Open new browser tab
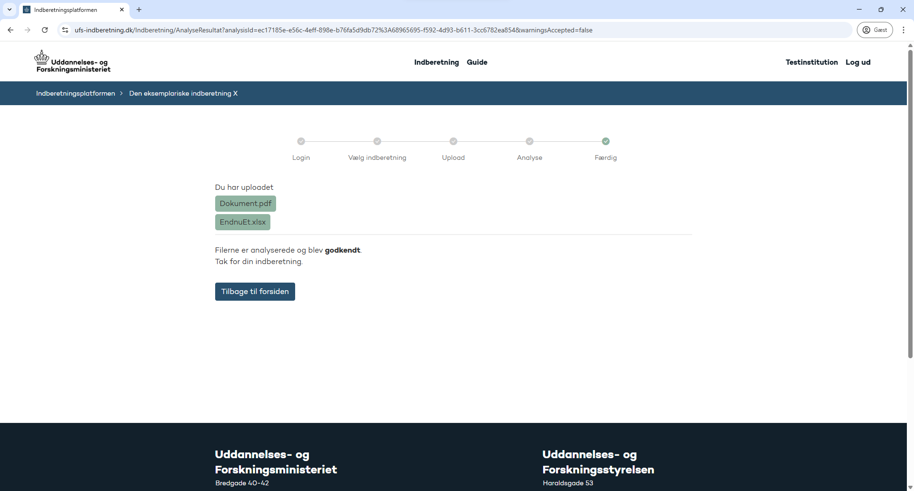Image resolution: width=914 pixels, height=491 pixels. pyautogui.click(x=139, y=10)
